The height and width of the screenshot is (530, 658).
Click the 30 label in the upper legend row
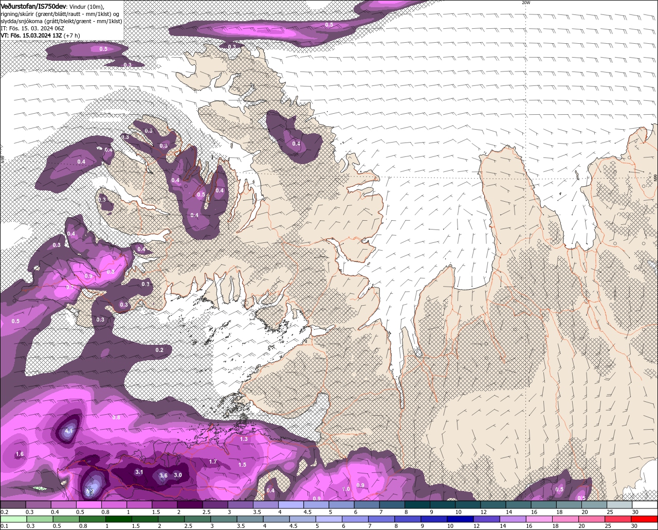[635, 512]
